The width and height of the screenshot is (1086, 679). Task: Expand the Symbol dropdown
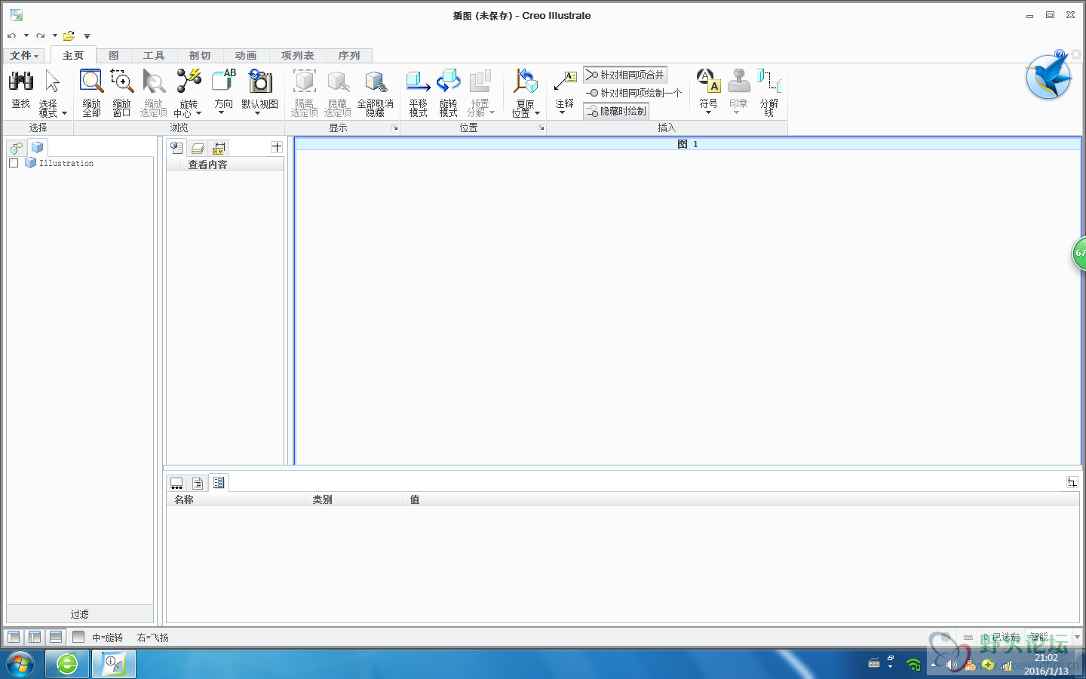pos(708,111)
